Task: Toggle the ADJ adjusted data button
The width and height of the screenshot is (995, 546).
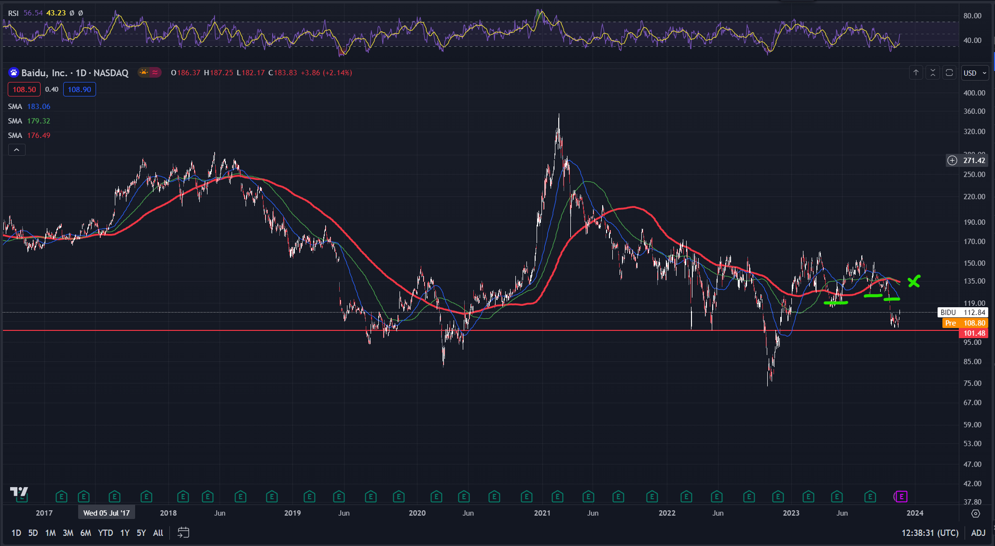Action: (x=978, y=533)
